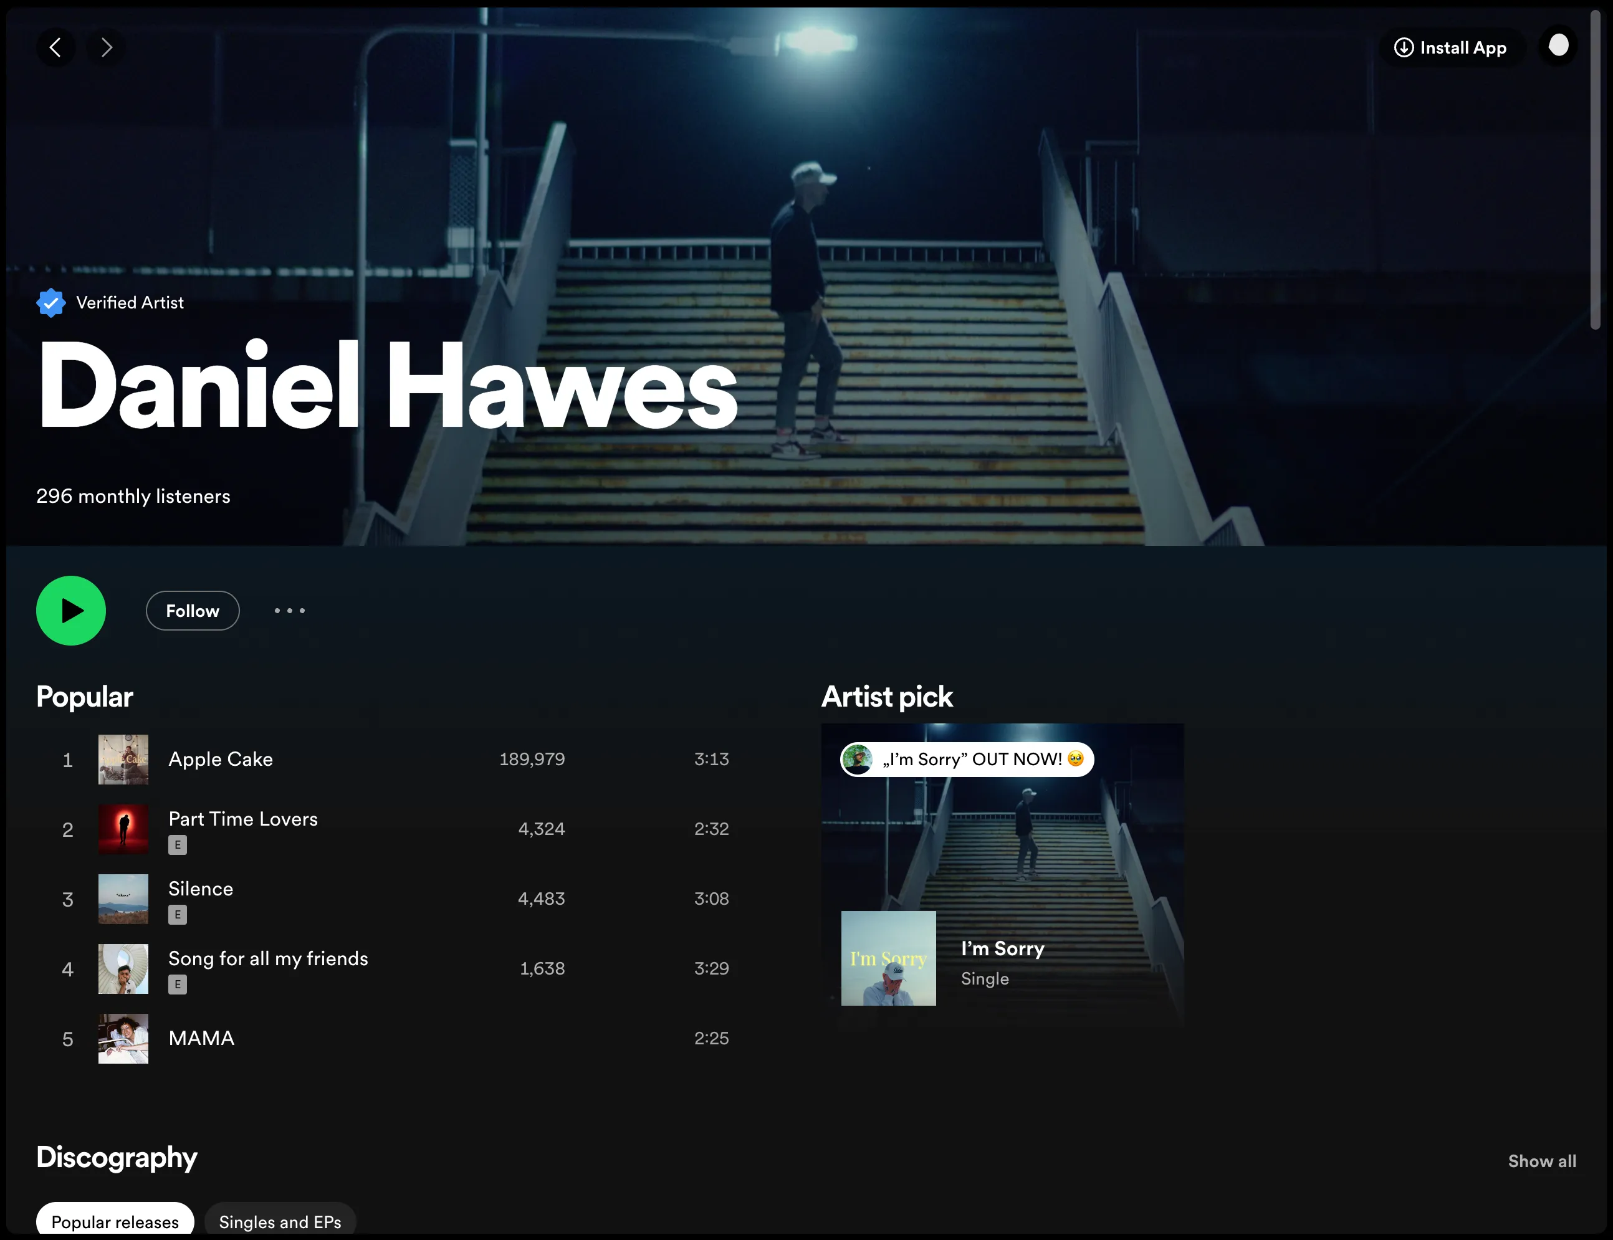Image resolution: width=1613 pixels, height=1240 pixels.
Task: Click the download icon in Install App
Action: click(1404, 48)
